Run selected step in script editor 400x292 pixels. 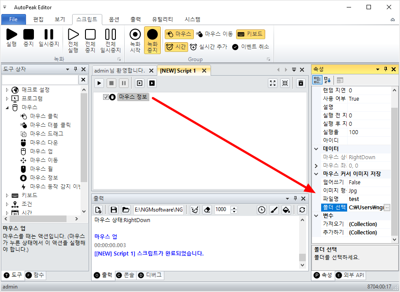140,83
